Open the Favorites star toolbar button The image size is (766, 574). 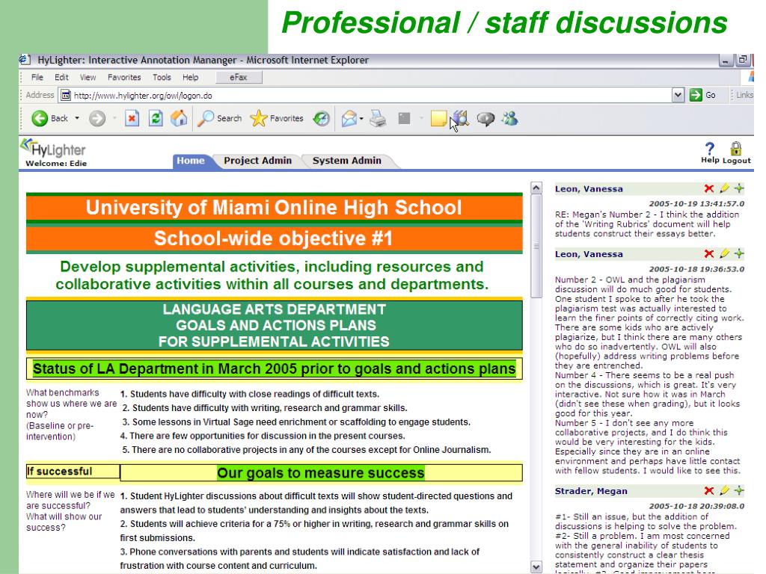click(x=277, y=118)
